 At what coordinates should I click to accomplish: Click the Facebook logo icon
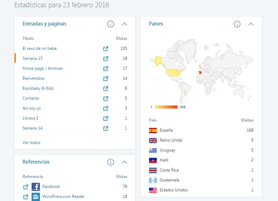pos(36,187)
